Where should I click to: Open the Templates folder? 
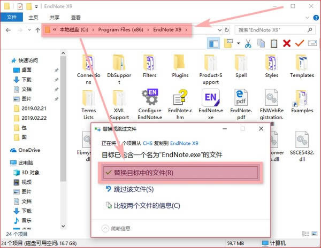[x=302, y=66]
